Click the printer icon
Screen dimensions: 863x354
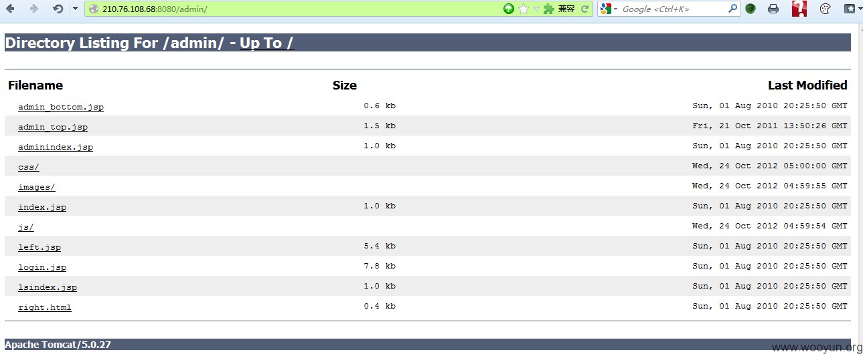pyautogui.click(x=773, y=9)
